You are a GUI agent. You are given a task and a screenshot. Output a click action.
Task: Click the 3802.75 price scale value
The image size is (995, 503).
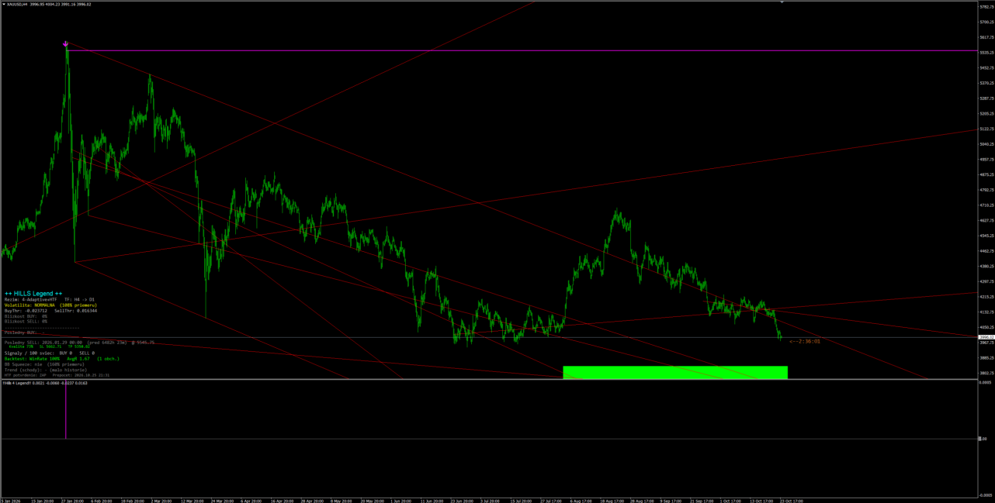(x=986, y=373)
